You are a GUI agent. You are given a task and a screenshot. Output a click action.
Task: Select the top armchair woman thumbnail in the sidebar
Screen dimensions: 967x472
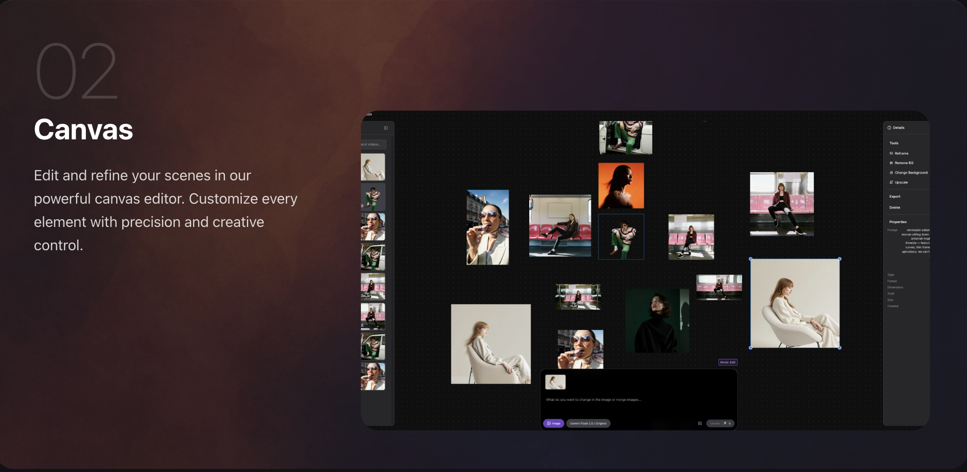373,167
